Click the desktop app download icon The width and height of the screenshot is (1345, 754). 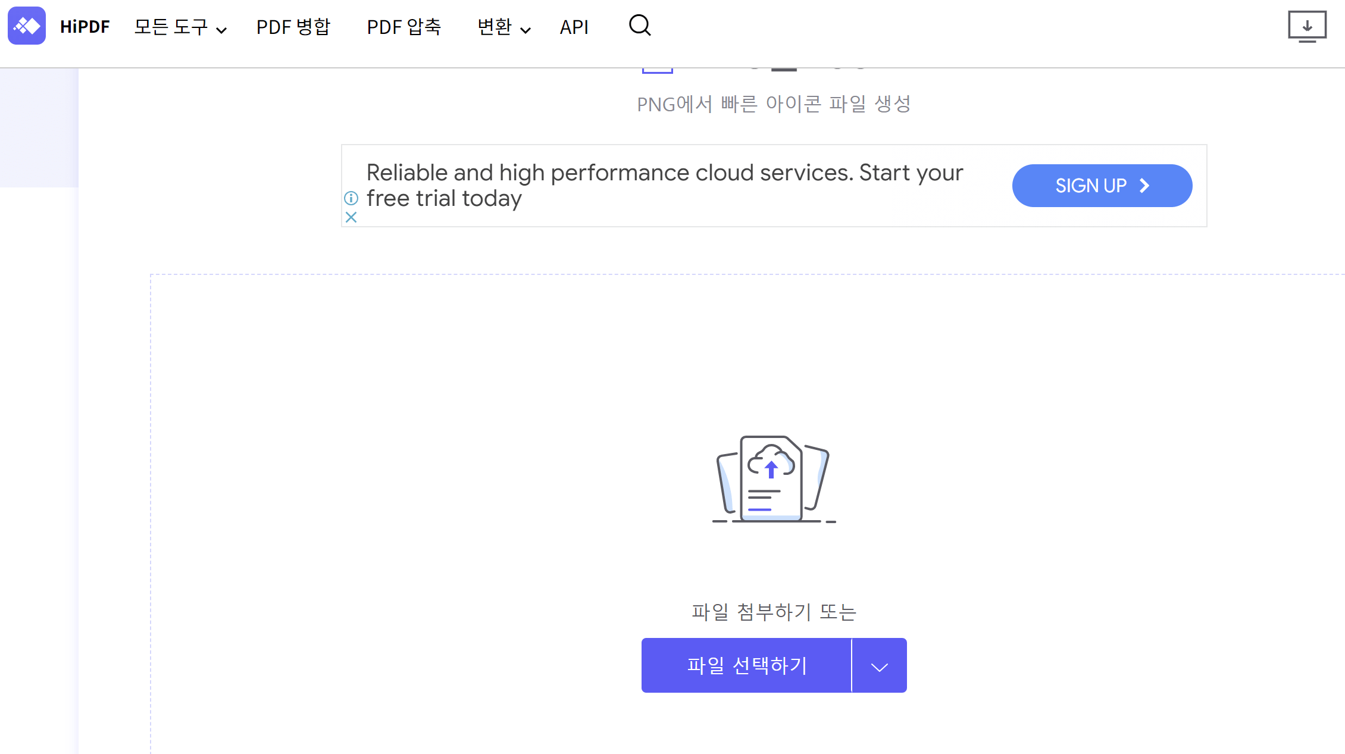(1307, 26)
